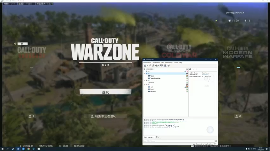Open TeamSpeak Connections menu
Screen dimensions: 270x151
click(147, 63)
